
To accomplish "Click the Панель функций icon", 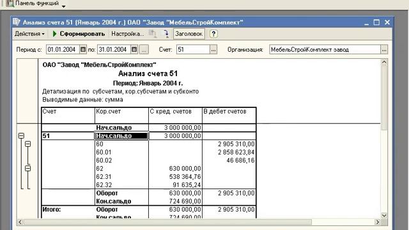I will [x=10, y=3].
